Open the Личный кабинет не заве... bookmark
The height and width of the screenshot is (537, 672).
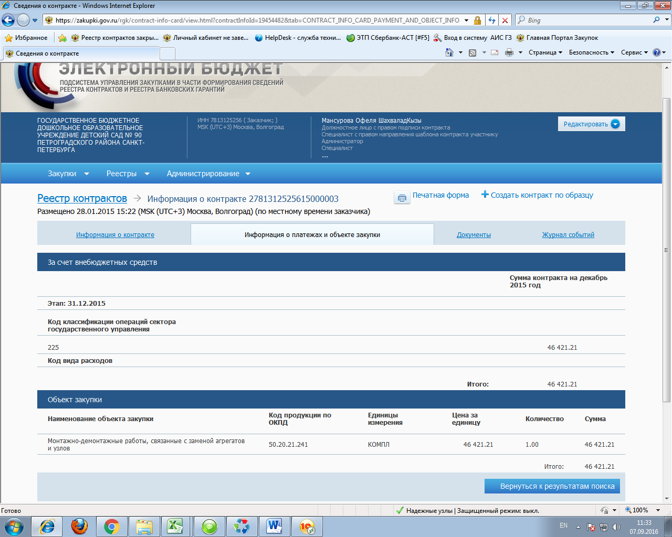pos(206,38)
